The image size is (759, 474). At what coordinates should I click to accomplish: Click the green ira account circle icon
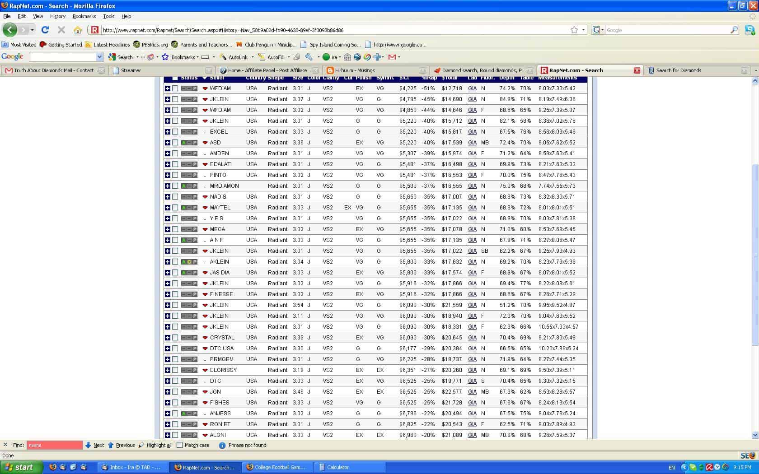(x=326, y=57)
